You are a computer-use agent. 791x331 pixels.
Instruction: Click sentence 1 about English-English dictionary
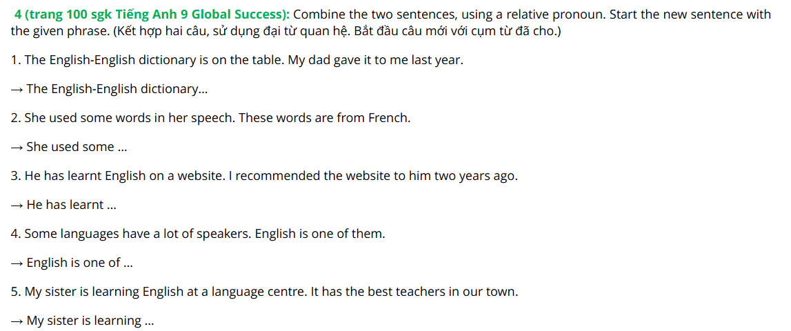237,61
